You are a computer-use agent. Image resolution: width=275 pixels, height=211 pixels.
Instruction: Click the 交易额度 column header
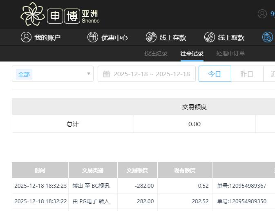coord(137,170)
